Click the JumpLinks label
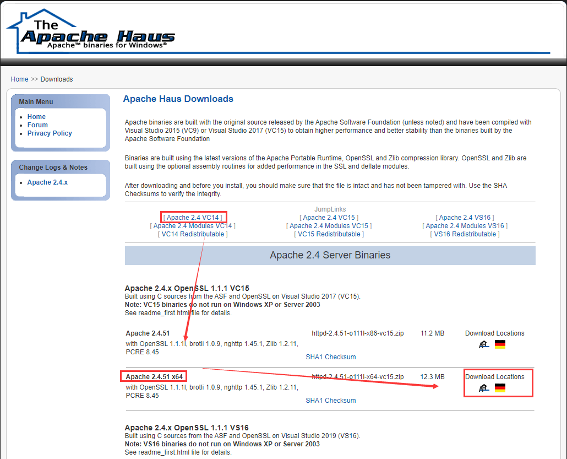 (x=330, y=209)
